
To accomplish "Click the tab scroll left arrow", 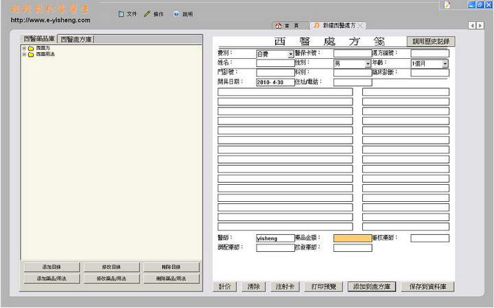I will tap(471, 25).
